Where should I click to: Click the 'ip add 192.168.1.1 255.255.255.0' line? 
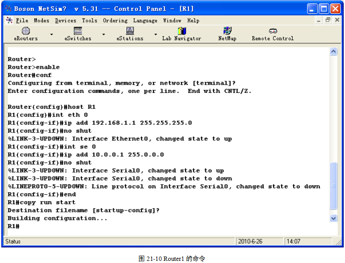pyautogui.click(x=100, y=123)
